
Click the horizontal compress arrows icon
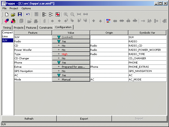click(x=79, y=14)
